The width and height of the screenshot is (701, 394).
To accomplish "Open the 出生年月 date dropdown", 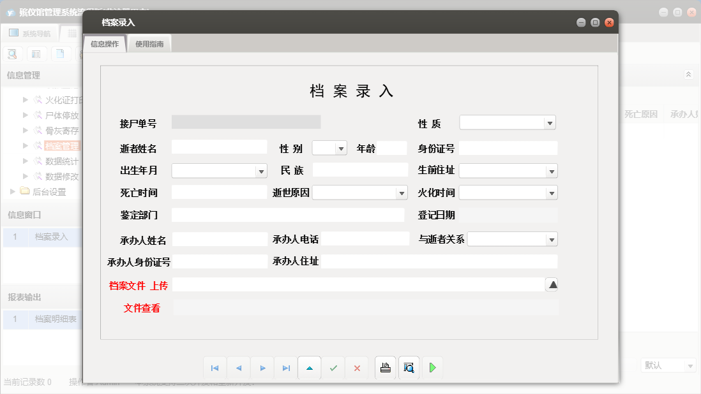I will coord(261,170).
